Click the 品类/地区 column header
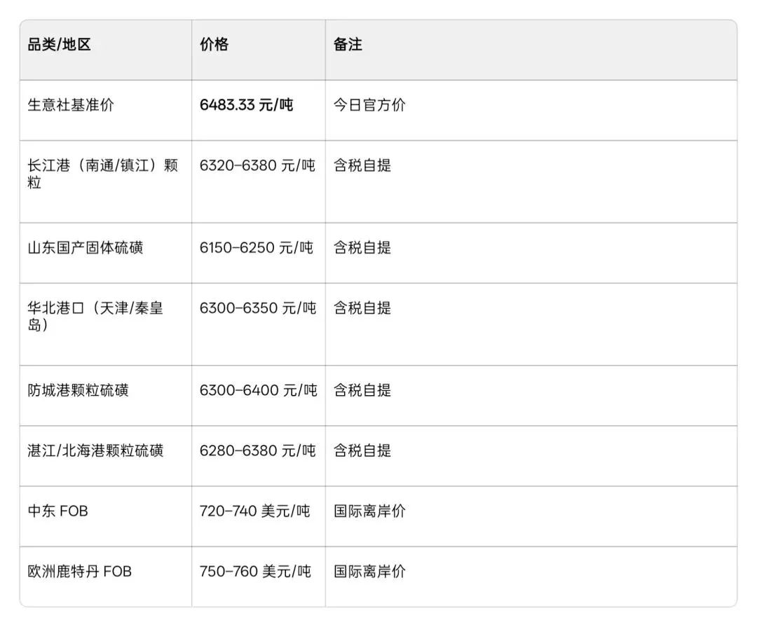This screenshot has width=757, height=627. [59, 45]
